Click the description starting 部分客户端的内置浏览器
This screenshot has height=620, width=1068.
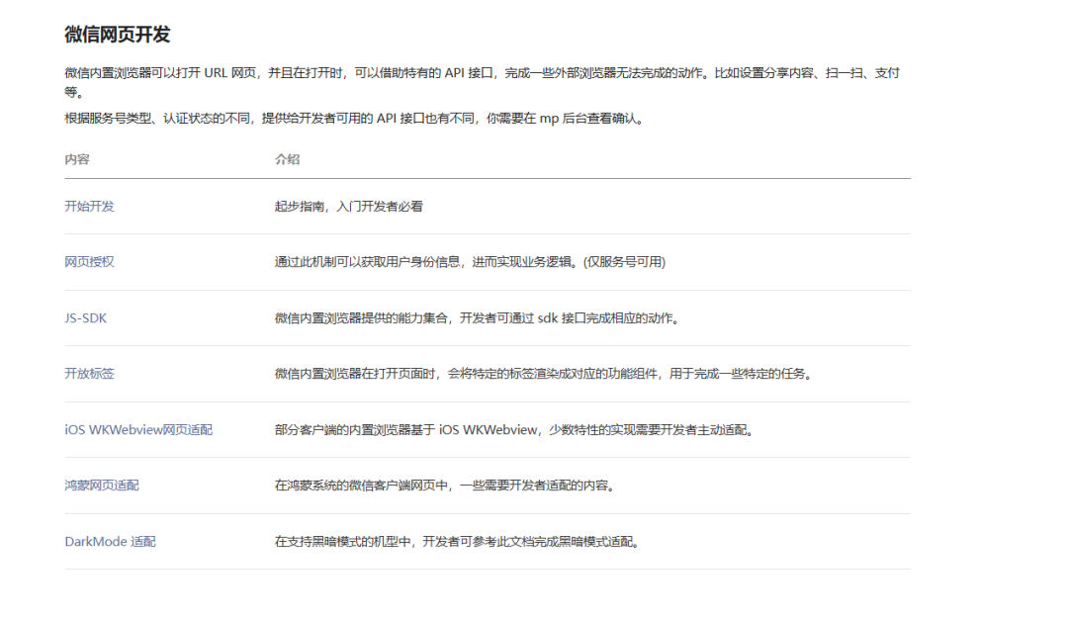click(x=515, y=430)
